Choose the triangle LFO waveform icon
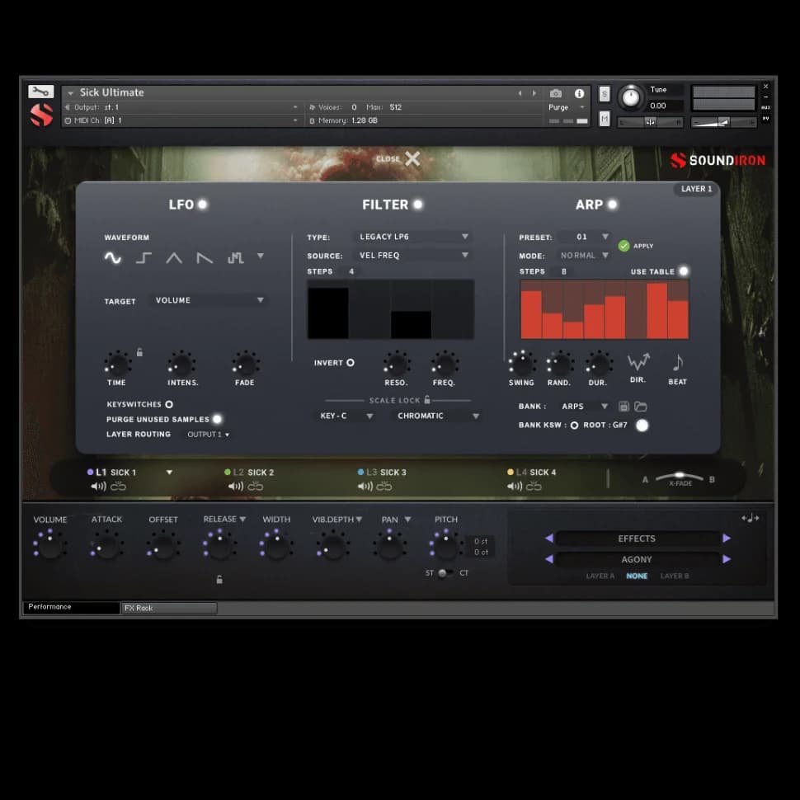800x800 pixels. (174, 258)
